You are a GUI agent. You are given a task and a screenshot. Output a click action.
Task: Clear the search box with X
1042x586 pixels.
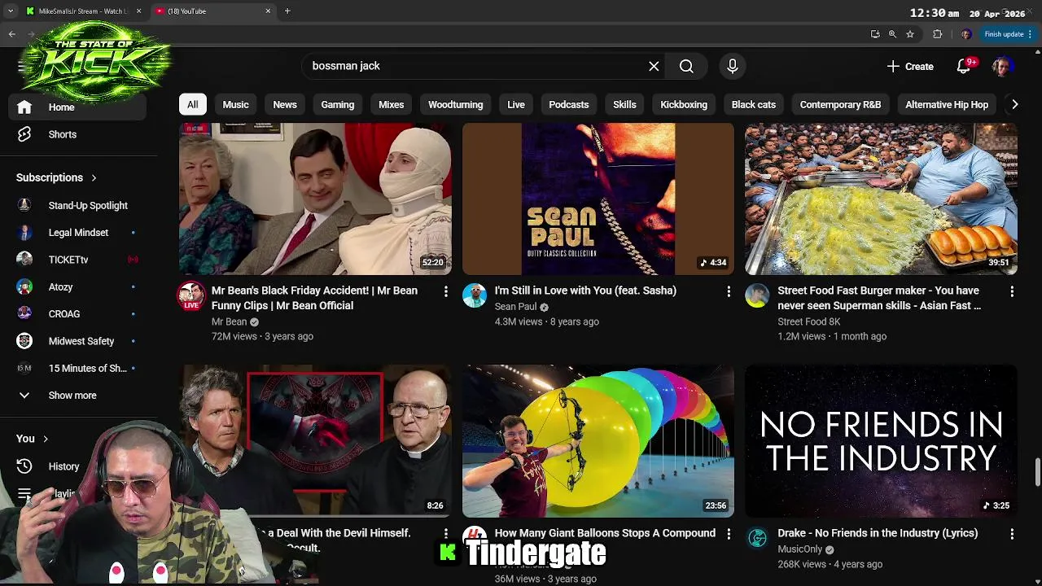coord(654,66)
